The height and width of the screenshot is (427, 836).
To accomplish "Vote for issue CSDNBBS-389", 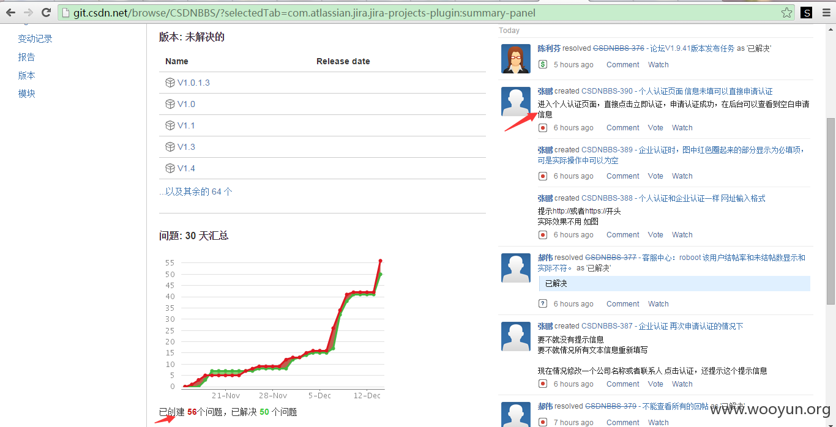I will pyautogui.click(x=655, y=176).
